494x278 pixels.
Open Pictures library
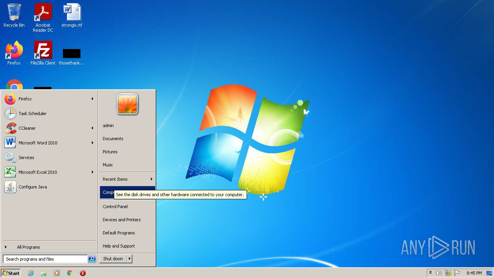[x=127, y=152]
